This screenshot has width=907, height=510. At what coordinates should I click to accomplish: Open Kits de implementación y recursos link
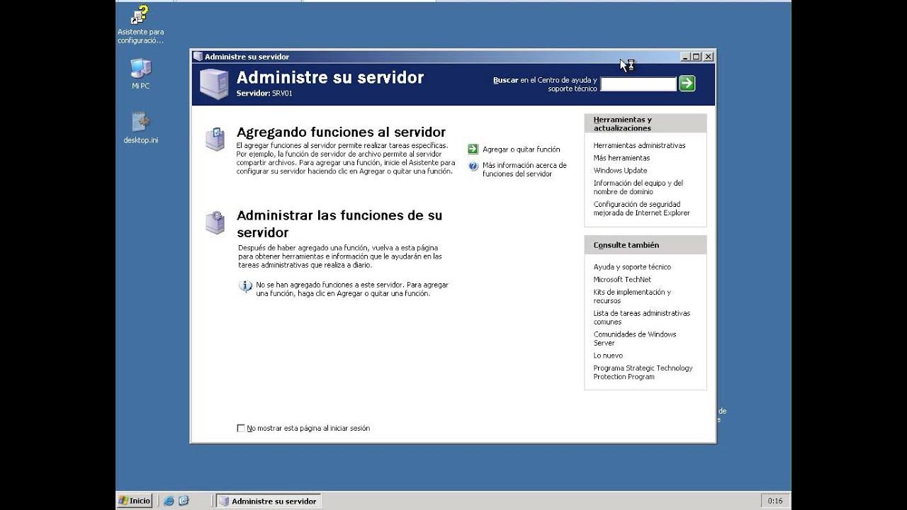point(632,296)
